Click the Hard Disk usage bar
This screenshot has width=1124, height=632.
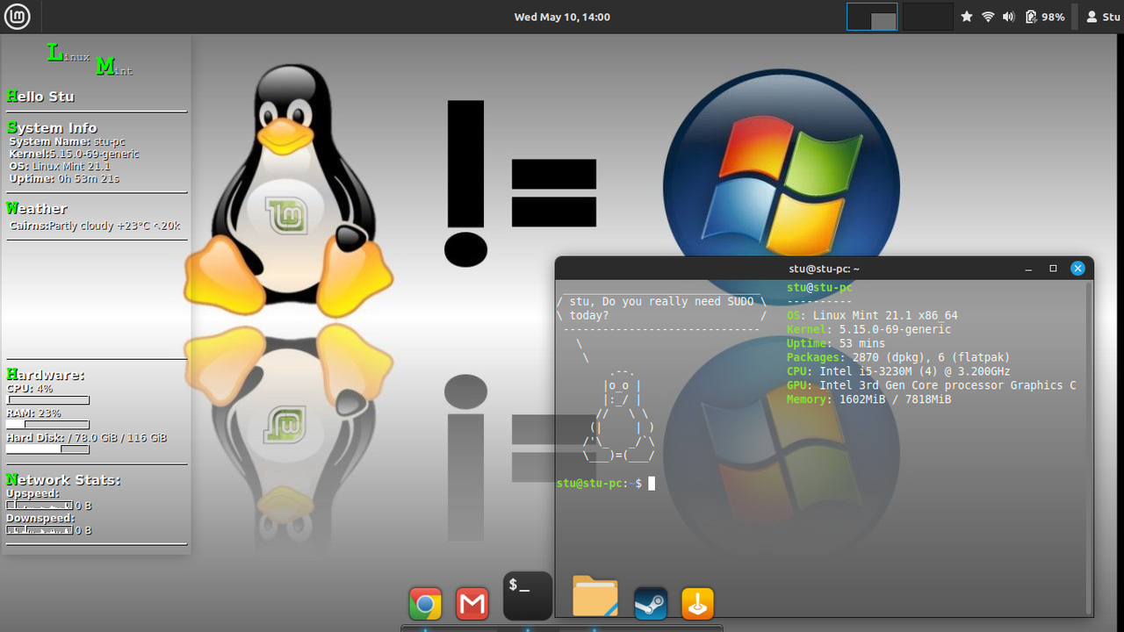[x=48, y=449]
